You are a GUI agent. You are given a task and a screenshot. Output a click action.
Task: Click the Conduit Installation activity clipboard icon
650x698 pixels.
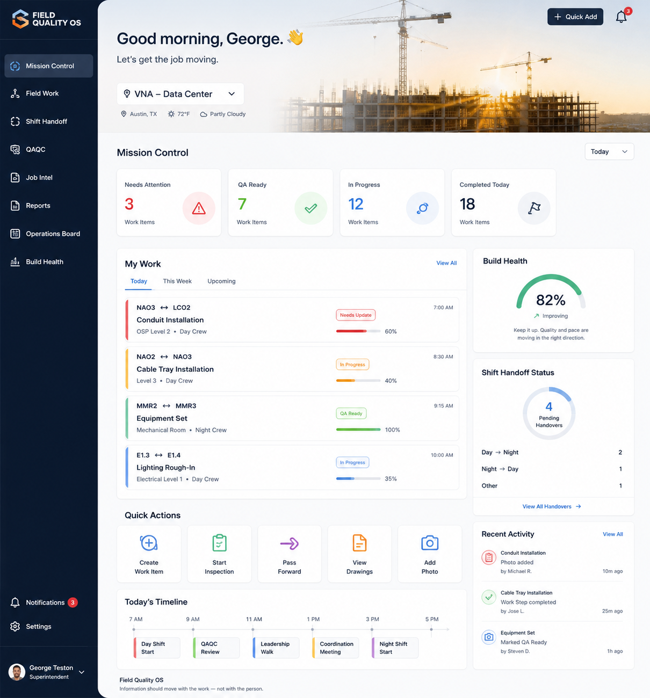(x=489, y=558)
